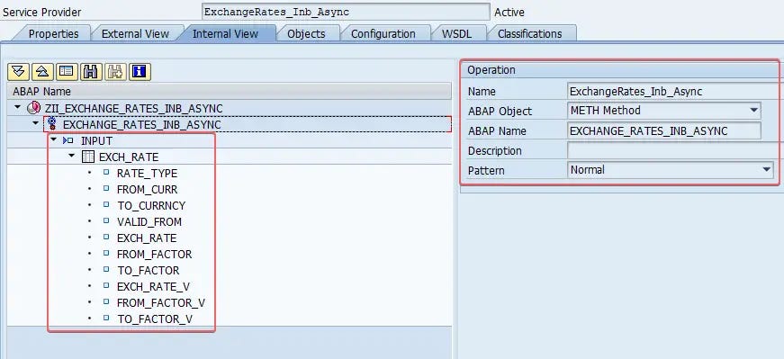Screen dimensions: 784x359
Task: Click the Find Next binoculars icon
Action: pos(115,71)
